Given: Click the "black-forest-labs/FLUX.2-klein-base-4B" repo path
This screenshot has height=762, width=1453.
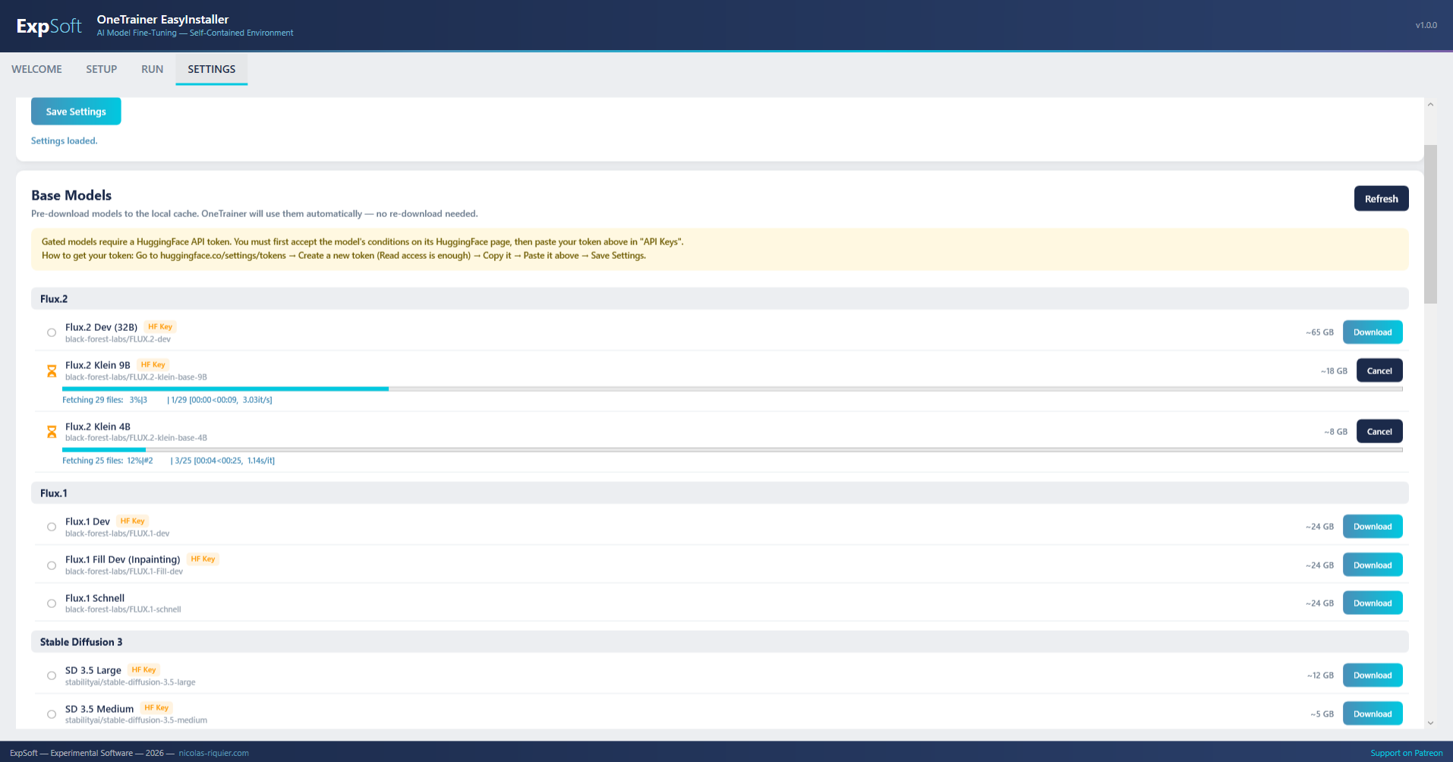Looking at the screenshot, I should click(136, 438).
